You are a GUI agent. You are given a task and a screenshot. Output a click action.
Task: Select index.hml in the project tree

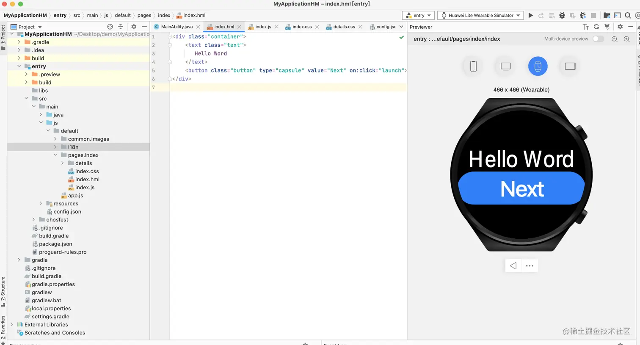(x=87, y=179)
